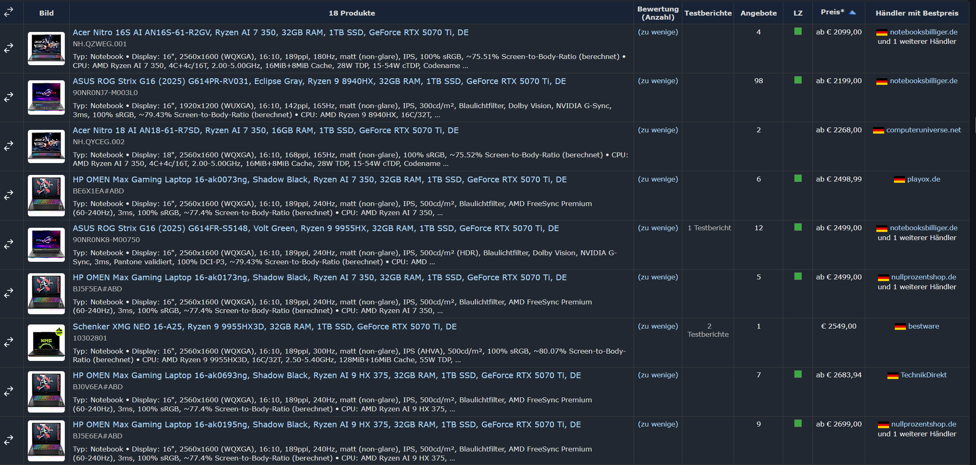976x465 pixels.
Task: Click German flag icon next to bestware
Action: click(900, 327)
